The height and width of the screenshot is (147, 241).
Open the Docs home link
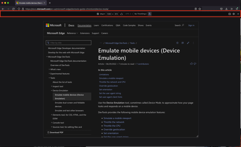(71, 26)
